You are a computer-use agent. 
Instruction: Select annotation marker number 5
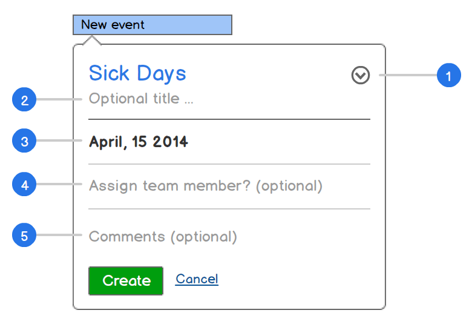click(x=24, y=236)
